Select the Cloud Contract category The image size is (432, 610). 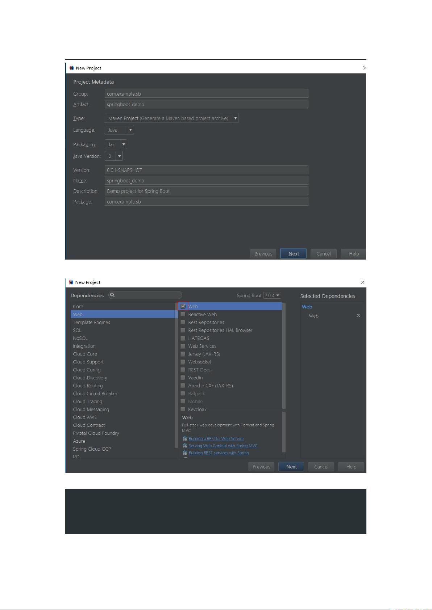[x=122, y=425]
